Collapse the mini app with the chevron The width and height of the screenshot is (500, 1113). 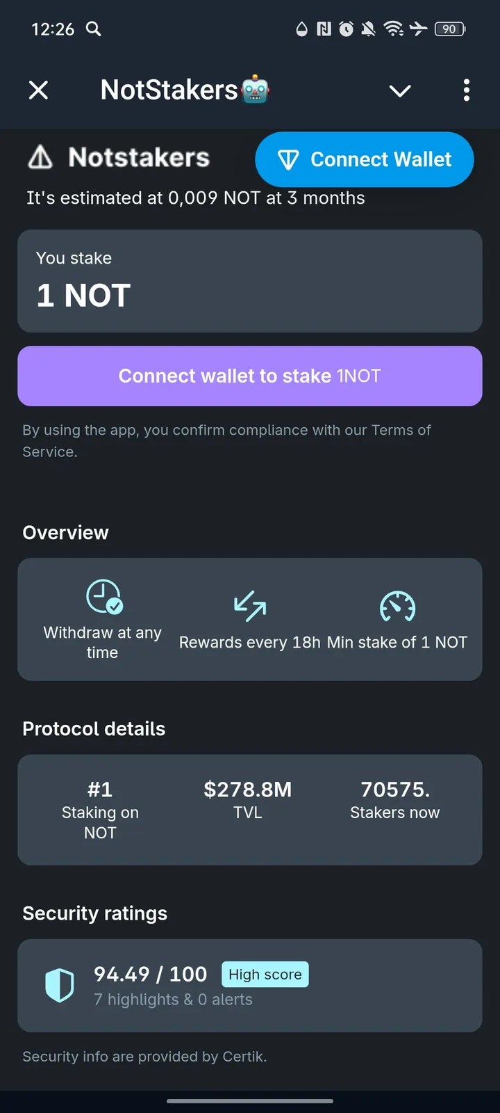click(x=400, y=91)
